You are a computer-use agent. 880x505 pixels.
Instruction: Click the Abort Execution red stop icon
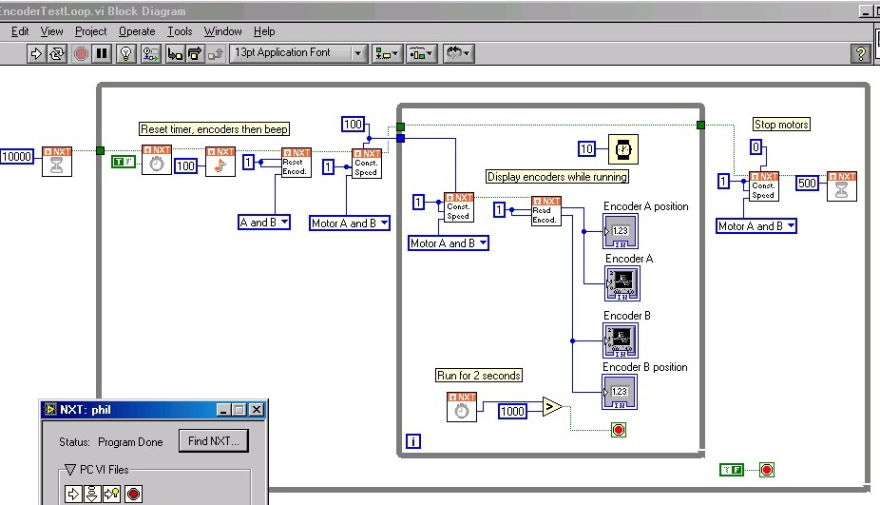(81, 54)
